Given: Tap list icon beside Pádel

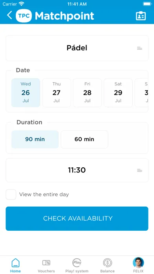Looking at the screenshot, I should pyautogui.click(x=139, y=48).
